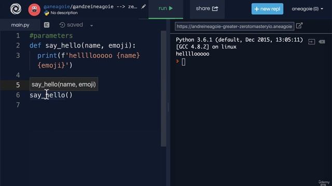The height and width of the screenshot is (186, 332).
Task: Open the Repl.it spiral logo home
Action: tap(16, 9)
